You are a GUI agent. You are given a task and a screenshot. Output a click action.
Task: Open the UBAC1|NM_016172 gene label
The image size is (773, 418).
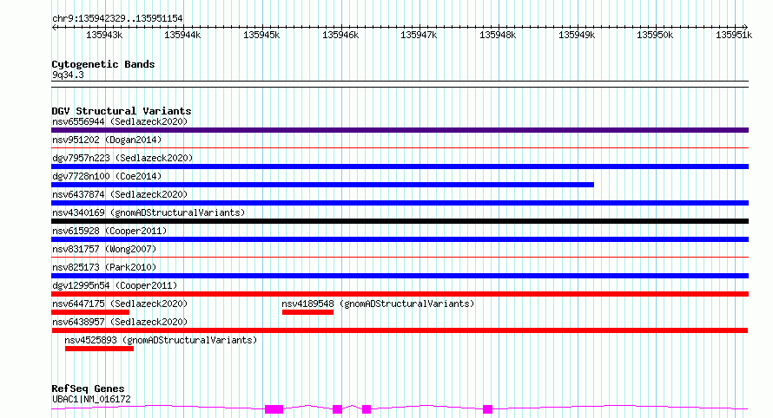click(91, 399)
